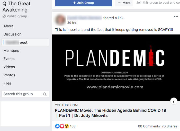Open the poster's blurred profile picture
180x131 pixels.
tap(60, 20)
